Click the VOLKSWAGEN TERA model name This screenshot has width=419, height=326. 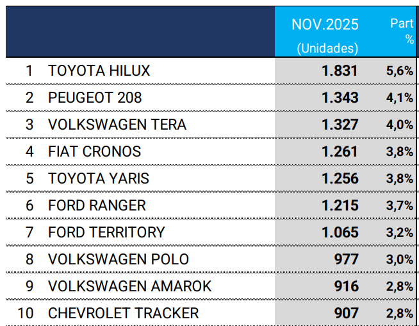[x=117, y=124]
